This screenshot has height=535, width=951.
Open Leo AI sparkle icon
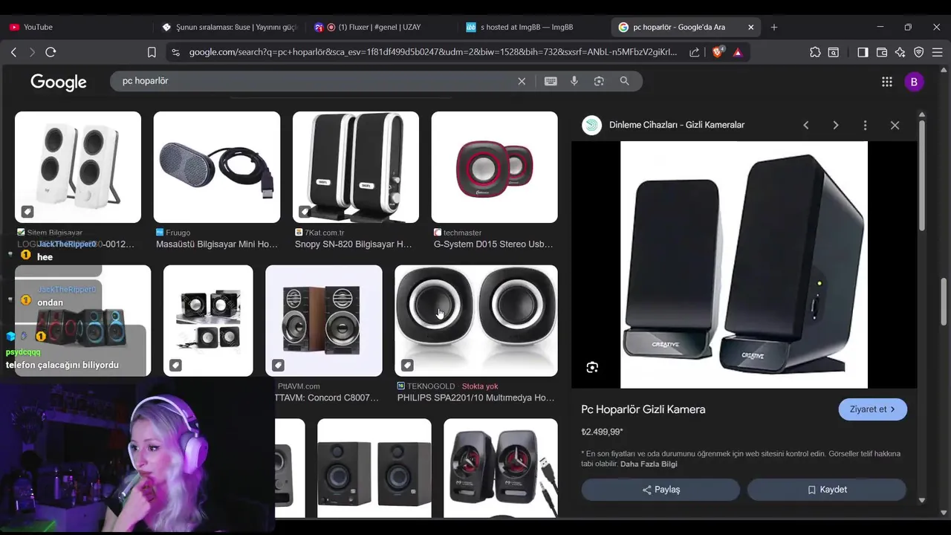click(900, 52)
